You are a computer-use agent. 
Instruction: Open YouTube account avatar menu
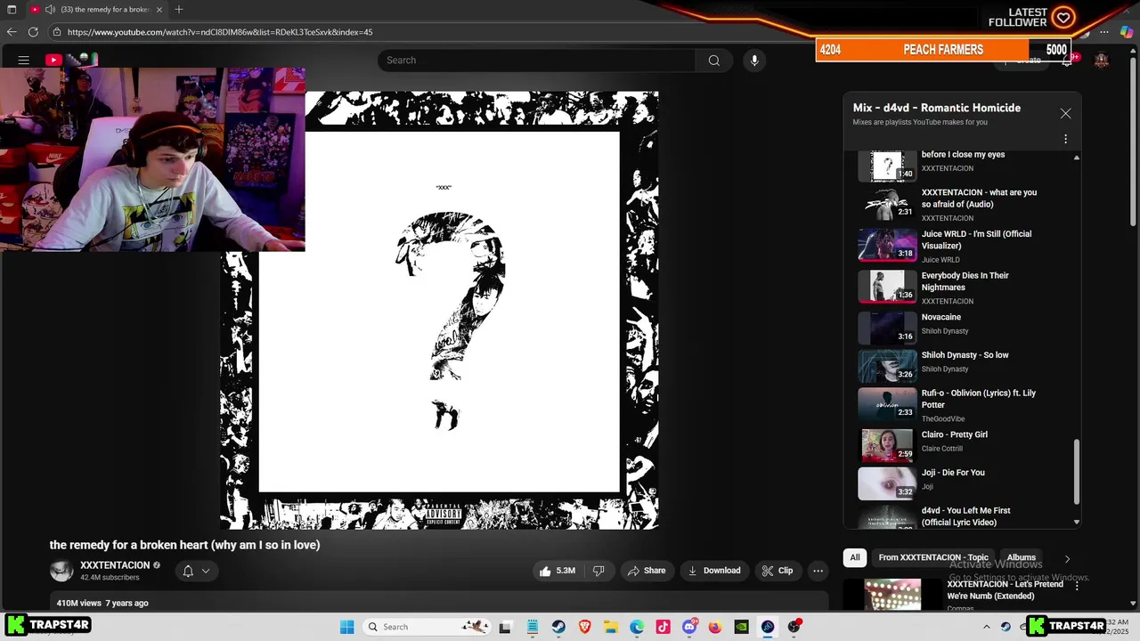[x=1102, y=61]
